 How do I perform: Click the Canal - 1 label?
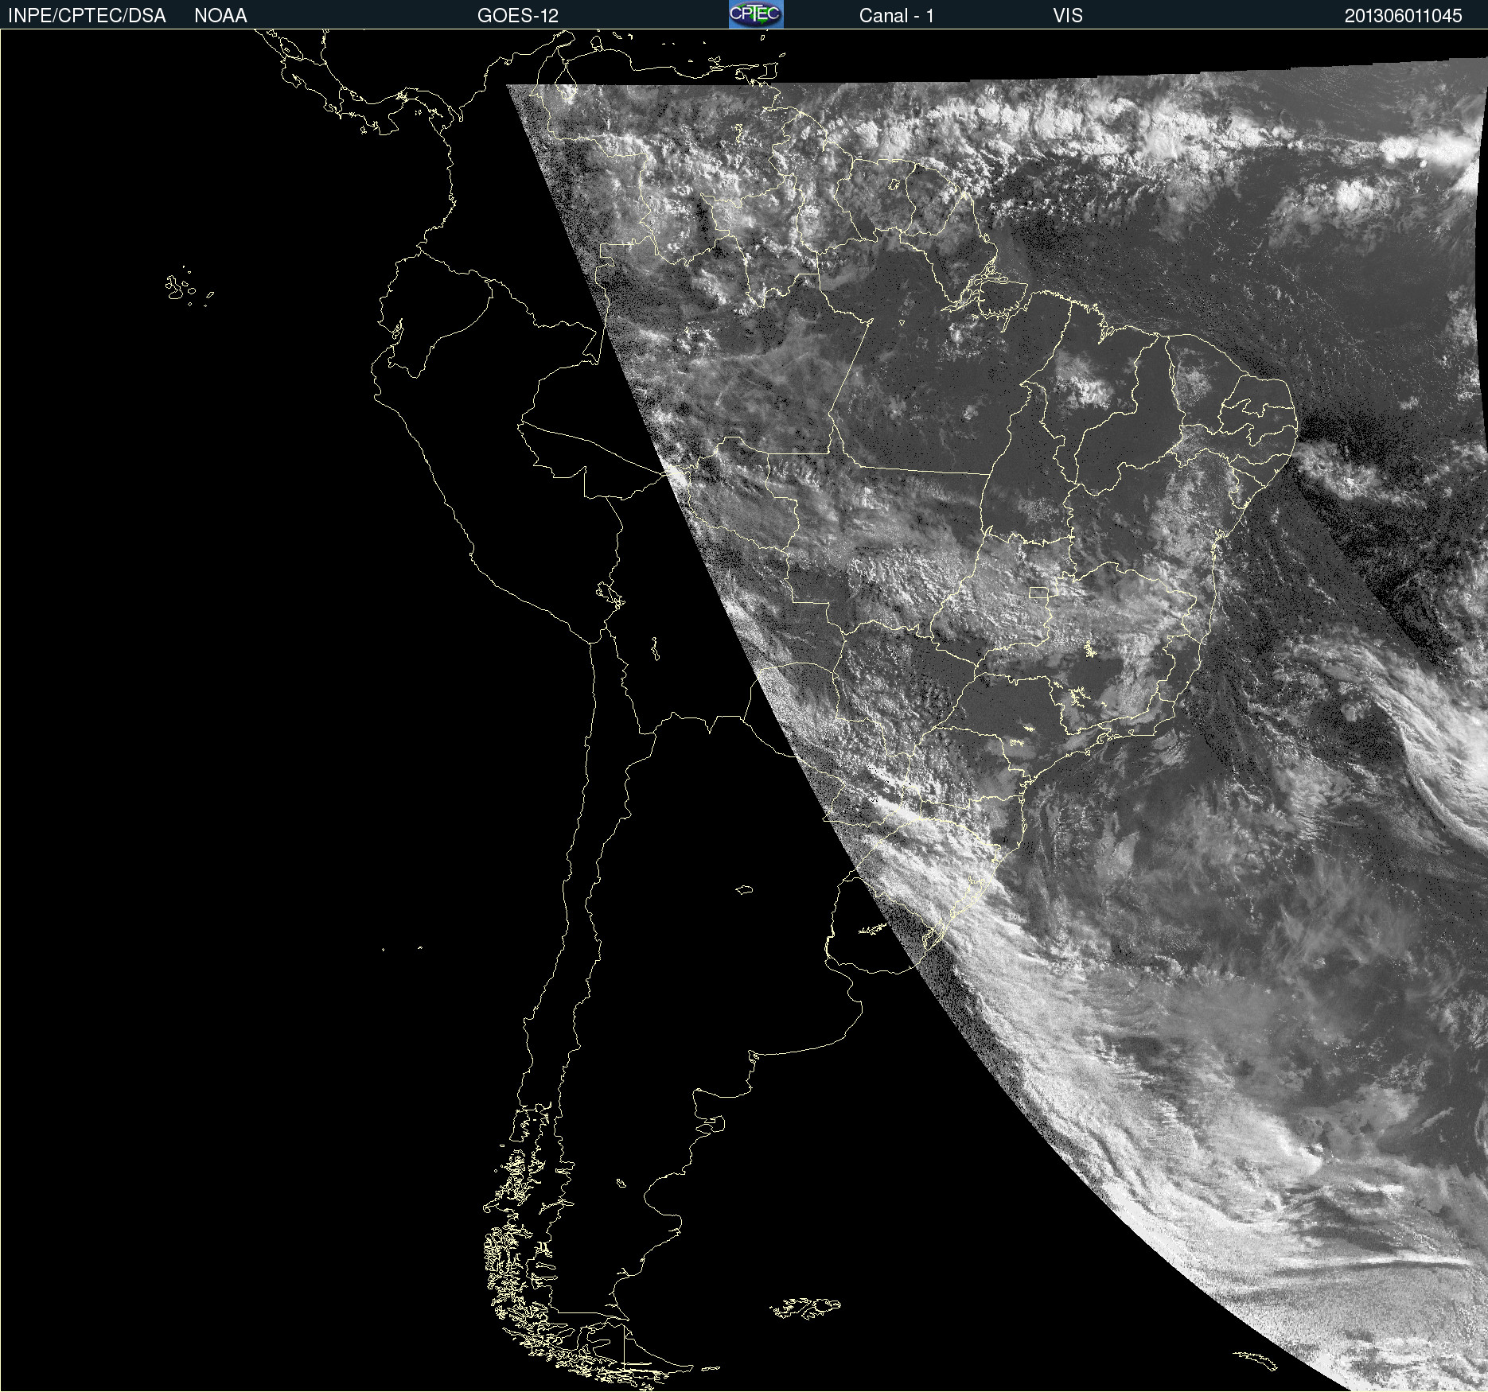[897, 16]
